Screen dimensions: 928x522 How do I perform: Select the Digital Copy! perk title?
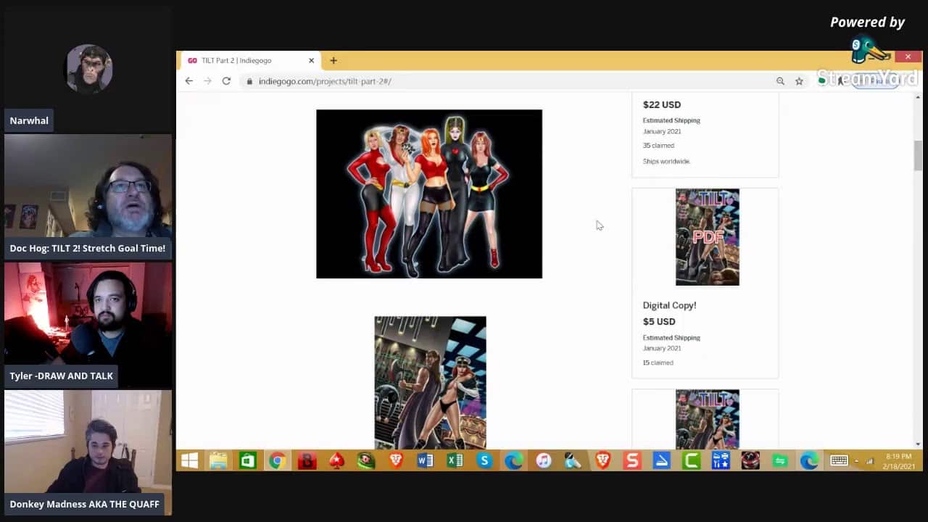[669, 305]
